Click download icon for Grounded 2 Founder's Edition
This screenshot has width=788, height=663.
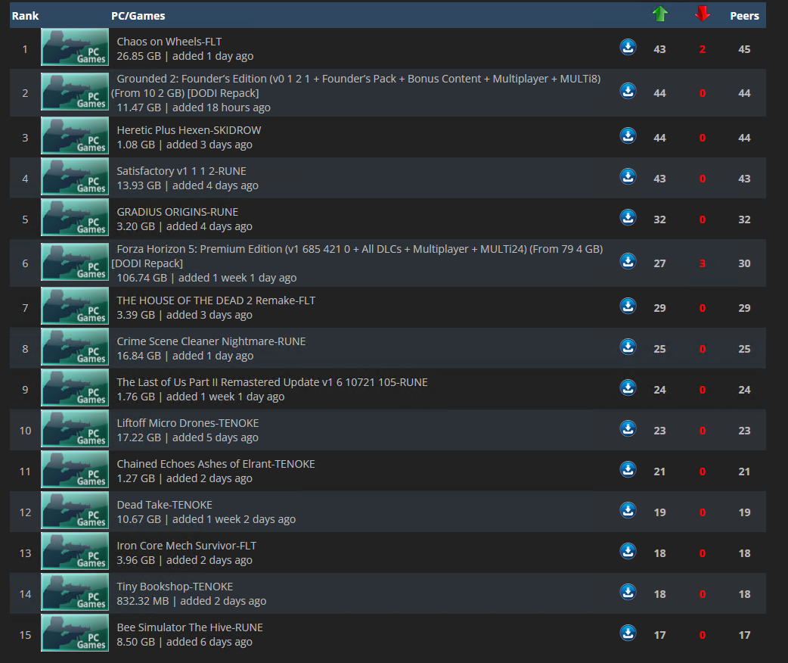point(628,91)
